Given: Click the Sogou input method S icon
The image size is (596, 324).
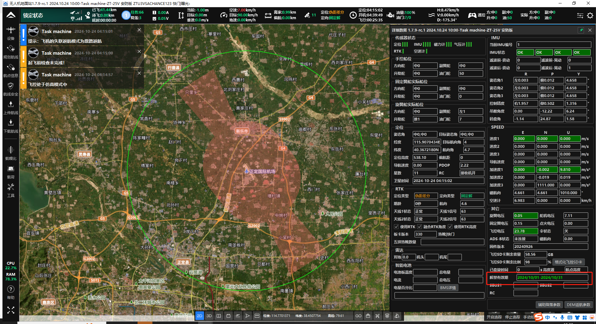Looking at the screenshot, I should 539,317.
